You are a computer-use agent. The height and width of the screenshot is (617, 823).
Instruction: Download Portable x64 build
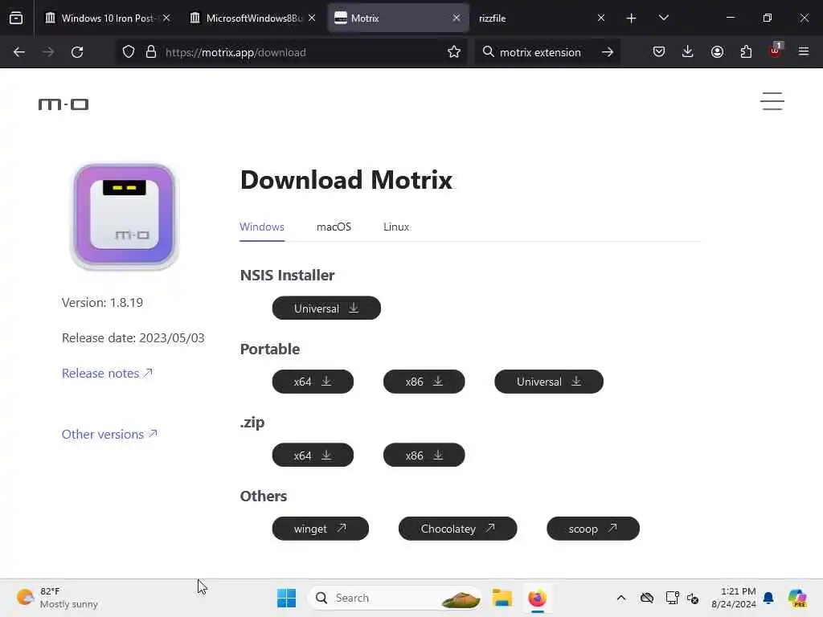313,382
